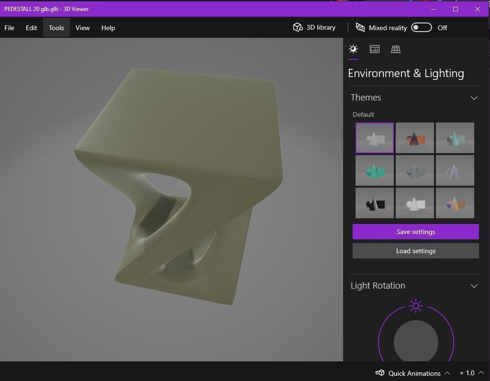Click the Load settings button
490x381 pixels.
tap(416, 251)
